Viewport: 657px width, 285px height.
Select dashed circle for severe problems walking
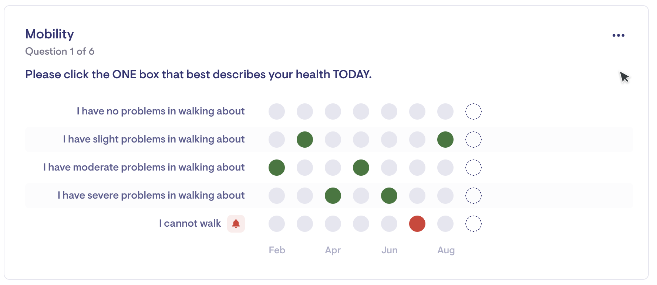[x=473, y=196]
